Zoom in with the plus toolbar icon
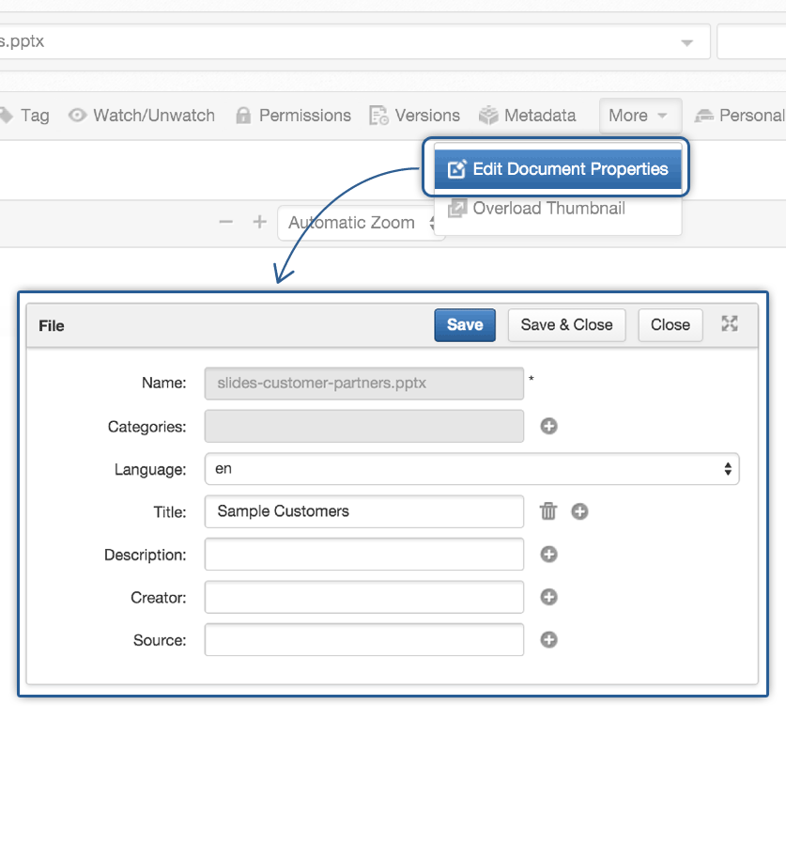The width and height of the screenshot is (786, 846). pyautogui.click(x=260, y=223)
